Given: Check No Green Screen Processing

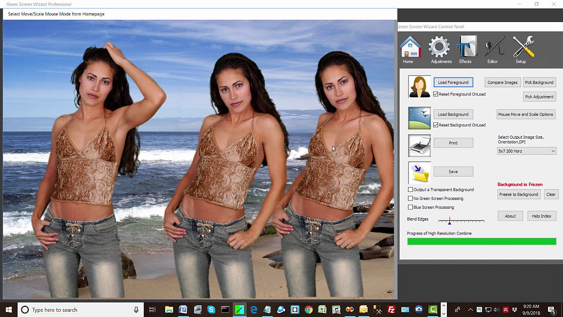Looking at the screenshot, I should point(410,199).
